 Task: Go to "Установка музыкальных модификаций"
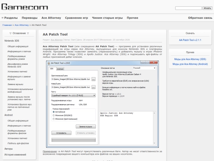tap(20, 91)
